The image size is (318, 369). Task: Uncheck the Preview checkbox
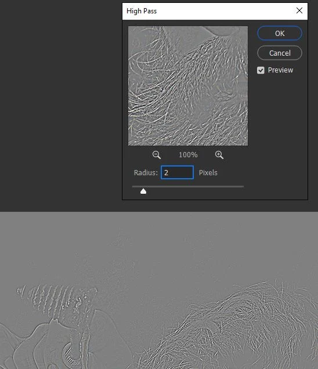261,70
